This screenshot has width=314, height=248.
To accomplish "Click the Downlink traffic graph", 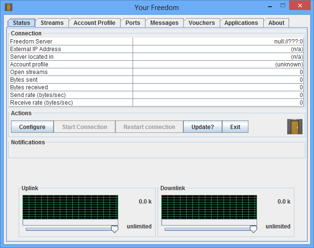I will [209, 207].
